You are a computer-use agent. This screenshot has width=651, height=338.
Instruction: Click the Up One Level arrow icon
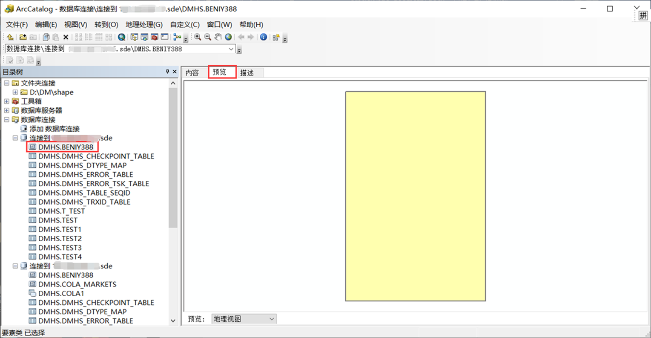9,37
